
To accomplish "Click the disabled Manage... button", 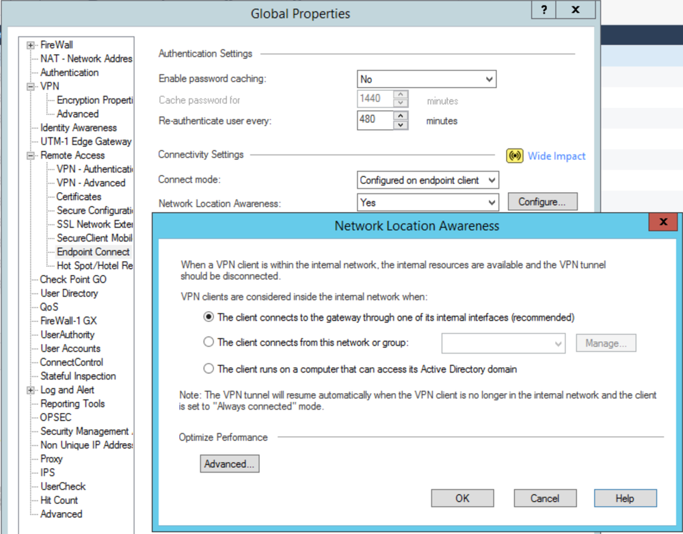I will click(606, 343).
